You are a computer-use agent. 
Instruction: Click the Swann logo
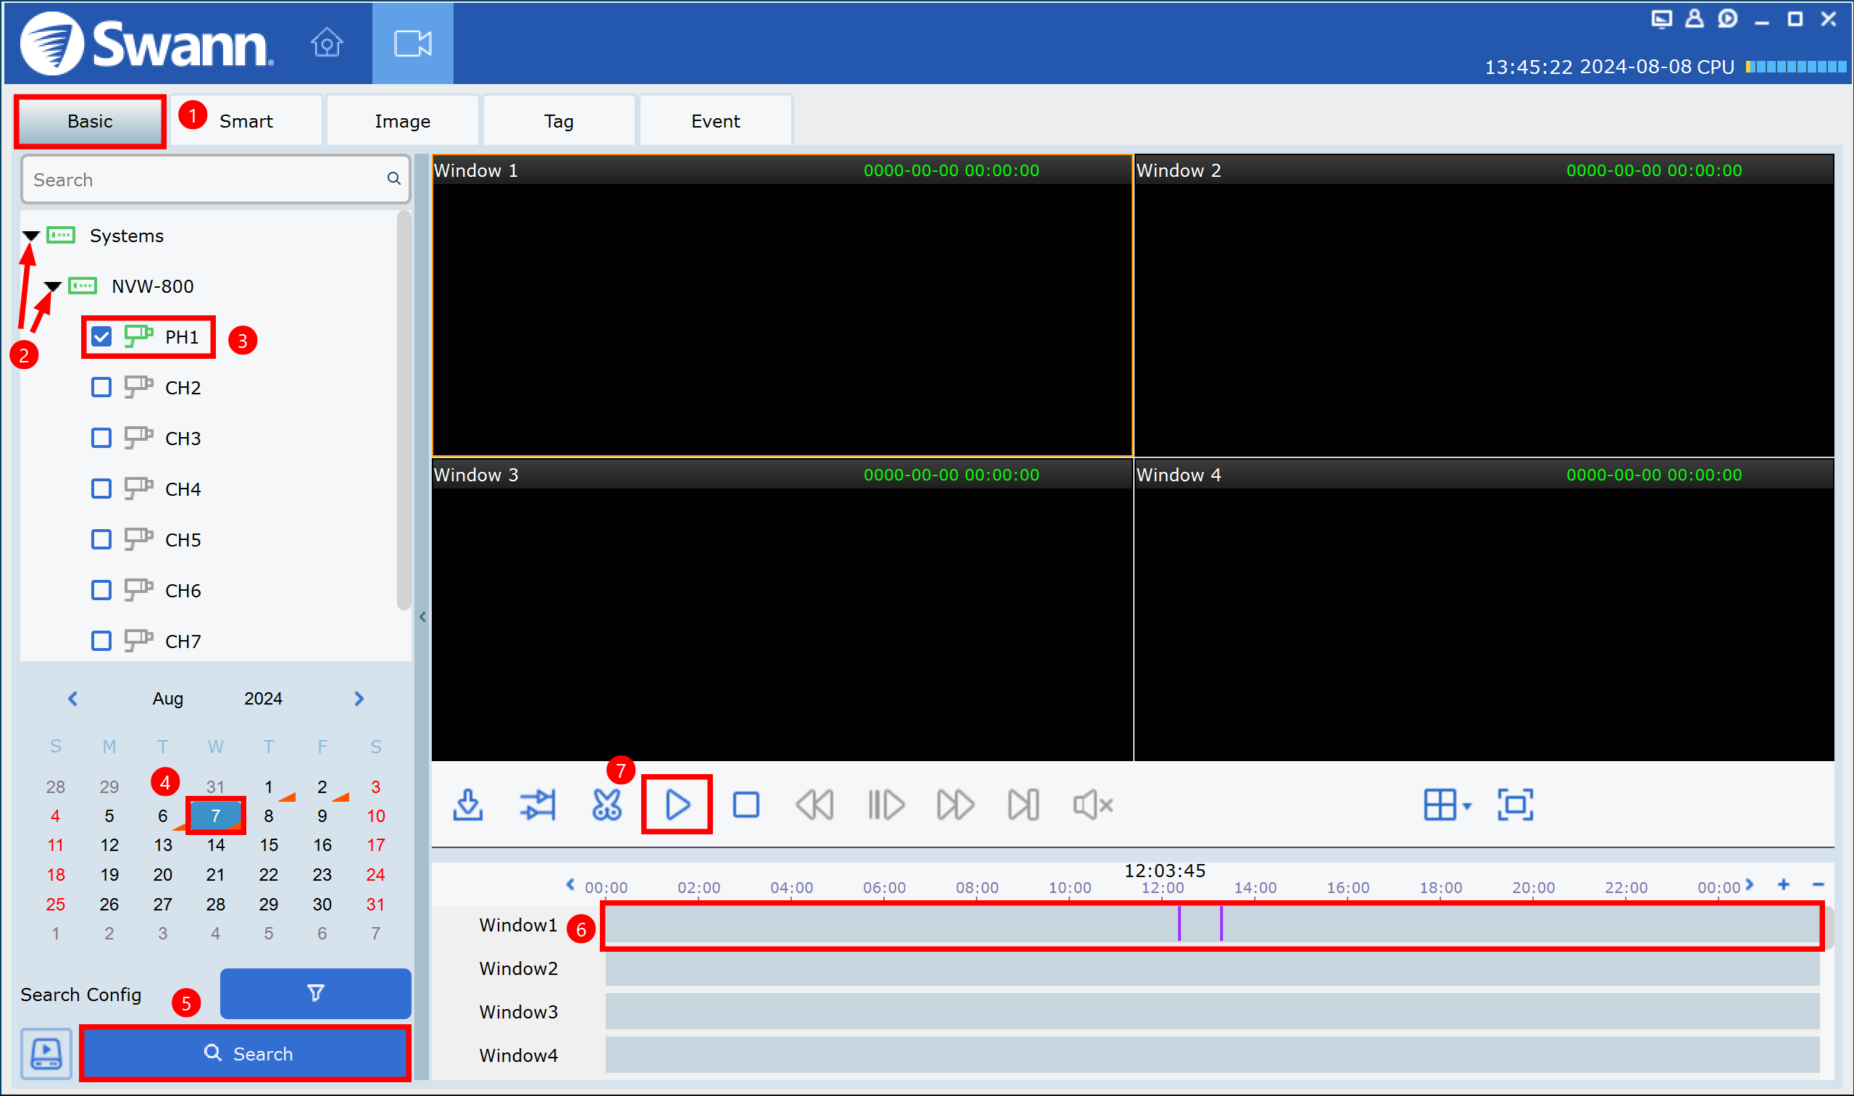[147, 43]
